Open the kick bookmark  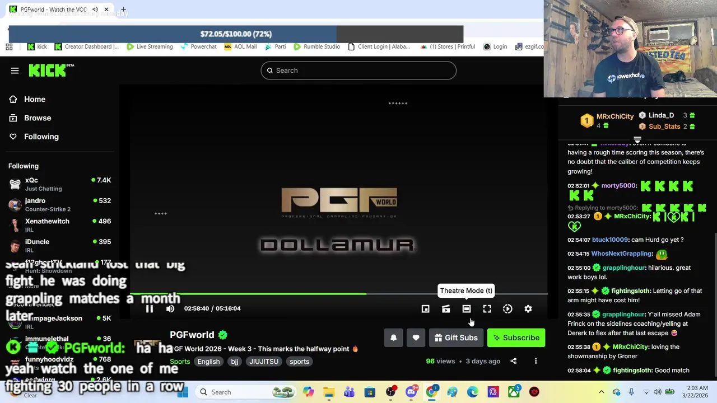(x=37, y=47)
